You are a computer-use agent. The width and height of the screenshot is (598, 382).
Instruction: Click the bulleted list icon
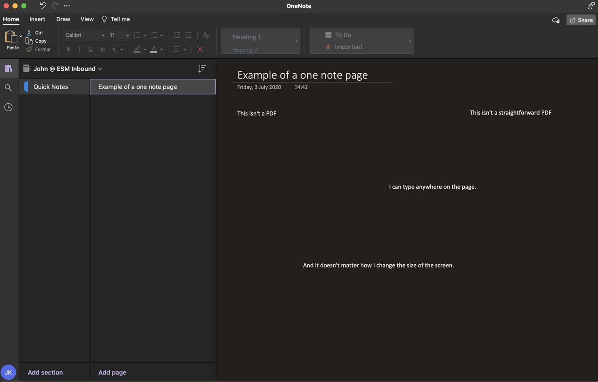[137, 35]
